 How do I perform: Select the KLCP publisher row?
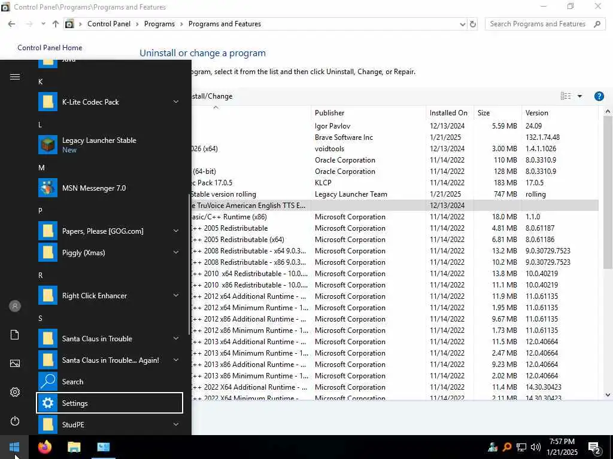click(x=395, y=183)
